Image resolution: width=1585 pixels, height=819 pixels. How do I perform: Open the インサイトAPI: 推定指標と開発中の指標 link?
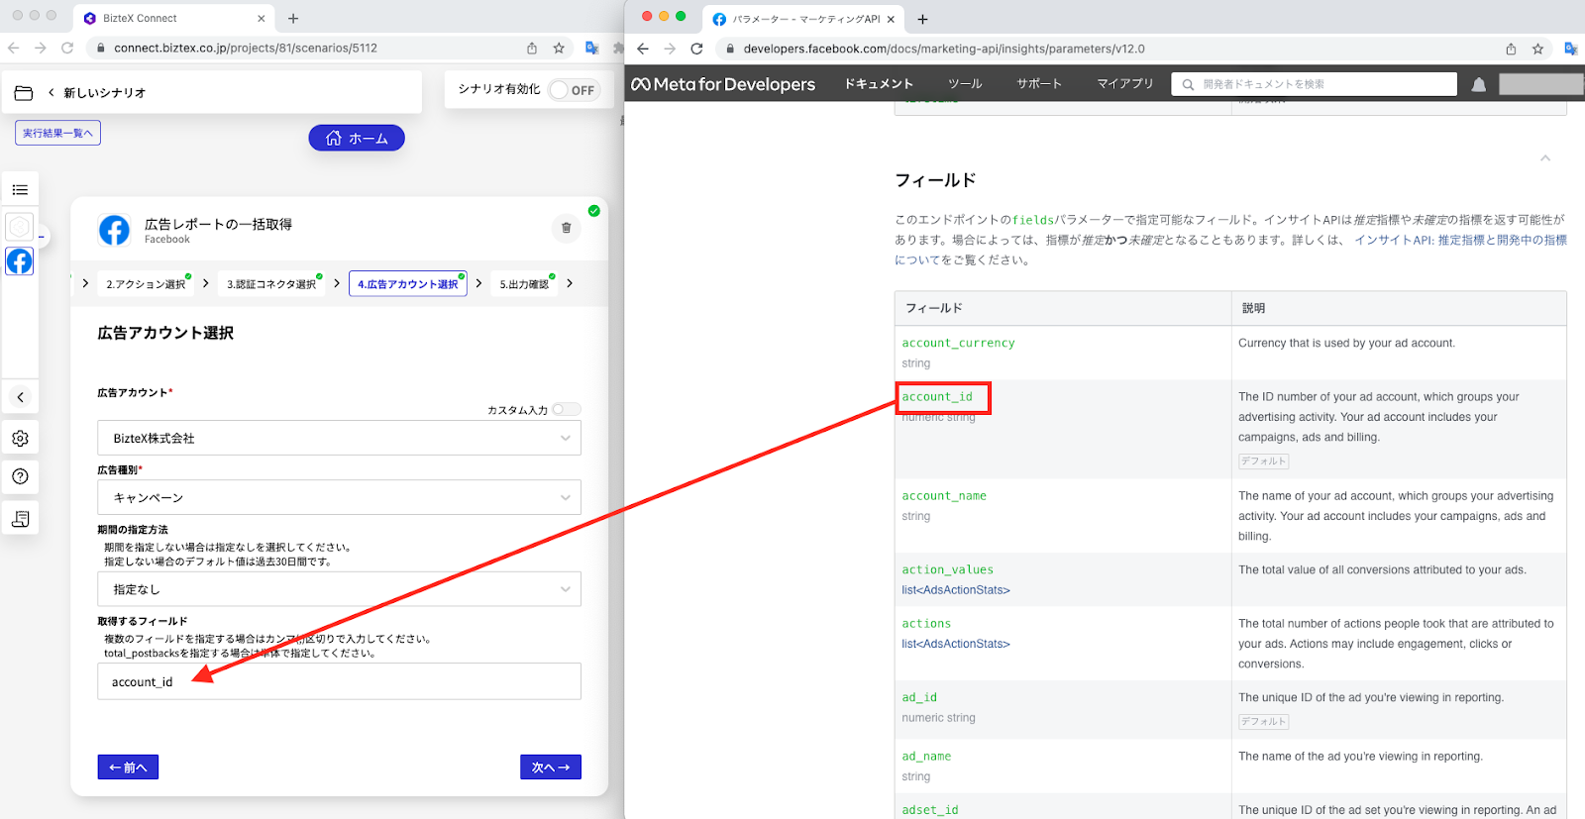pyautogui.click(x=1460, y=240)
